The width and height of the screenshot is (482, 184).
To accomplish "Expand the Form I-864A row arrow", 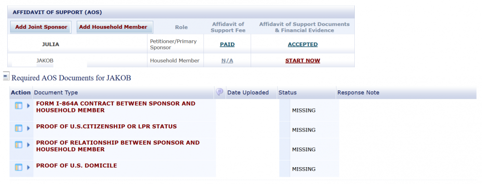I will [28, 106].
